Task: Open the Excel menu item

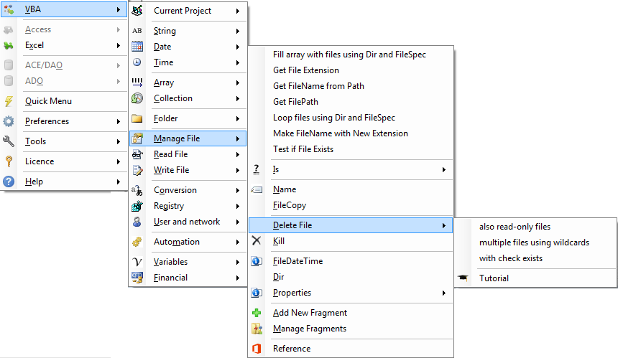Action: coord(64,45)
